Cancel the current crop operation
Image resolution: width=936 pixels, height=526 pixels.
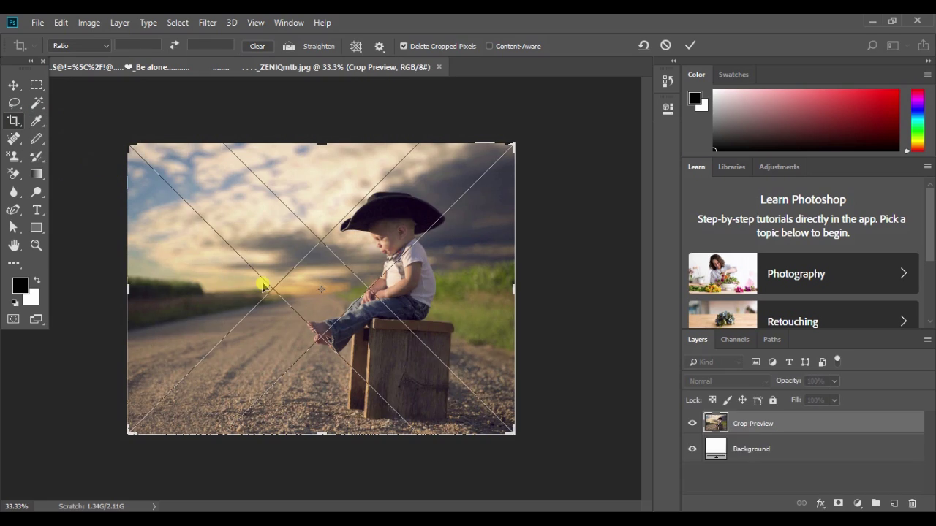point(665,45)
